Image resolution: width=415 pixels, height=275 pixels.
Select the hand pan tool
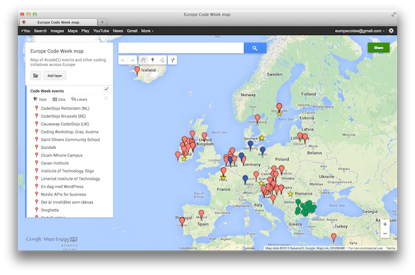[x=143, y=60]
